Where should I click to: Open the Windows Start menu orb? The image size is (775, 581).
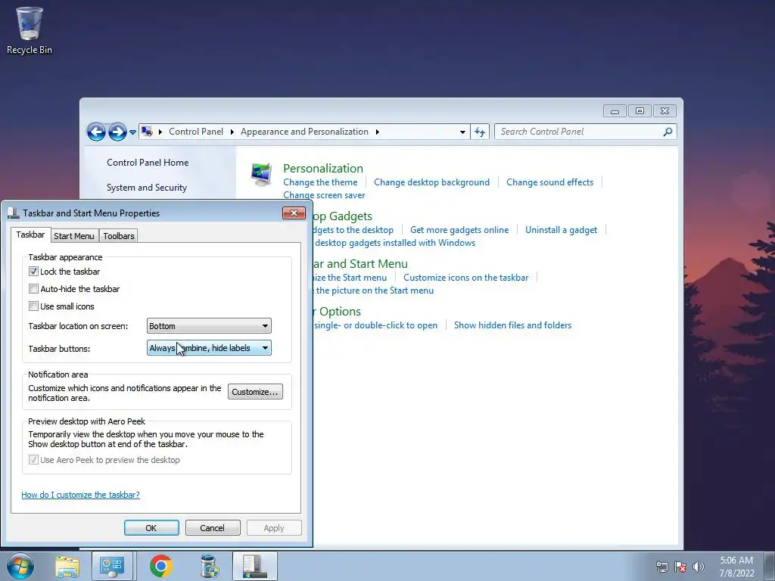coord(20,566)
